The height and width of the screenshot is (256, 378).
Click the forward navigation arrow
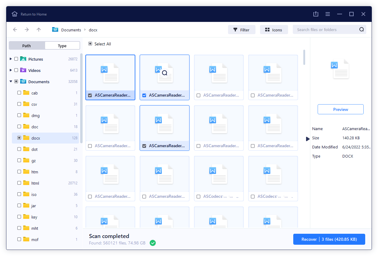point(27,30)
